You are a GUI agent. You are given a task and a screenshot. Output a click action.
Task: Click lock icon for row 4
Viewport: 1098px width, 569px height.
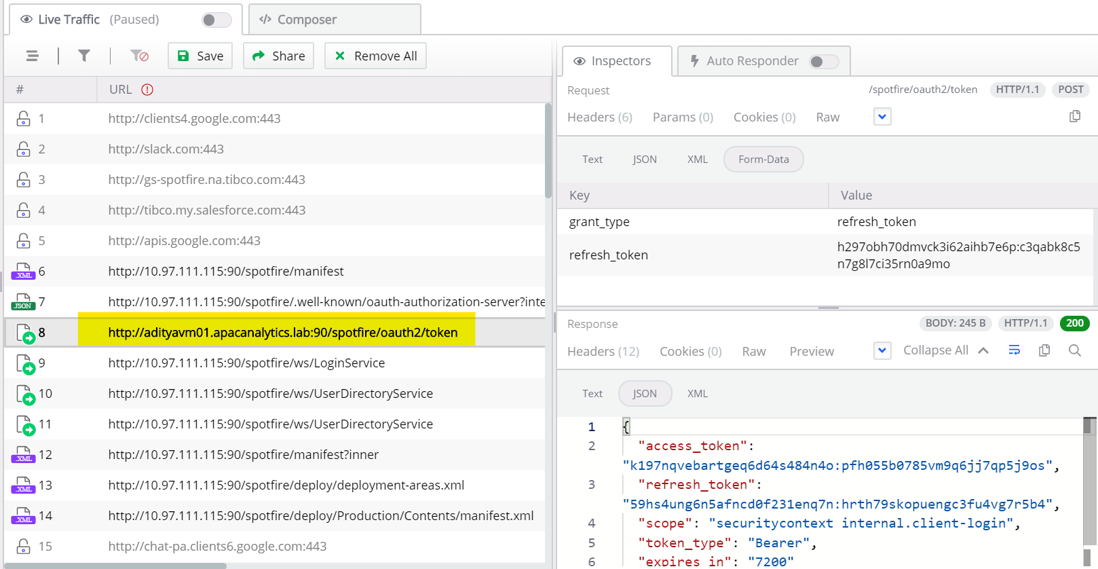pyautogui.click(x=23, y=210)
